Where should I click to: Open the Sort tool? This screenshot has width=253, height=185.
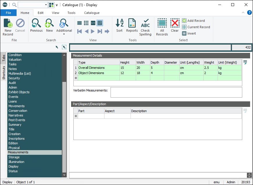(x=120, y=26)
